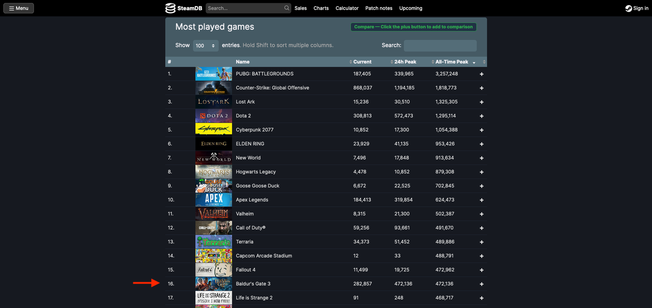
Task: Sign in via the Steam icon link
Action: pos(637,8)
